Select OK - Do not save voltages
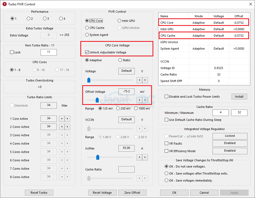 click(x=185, y=166)
